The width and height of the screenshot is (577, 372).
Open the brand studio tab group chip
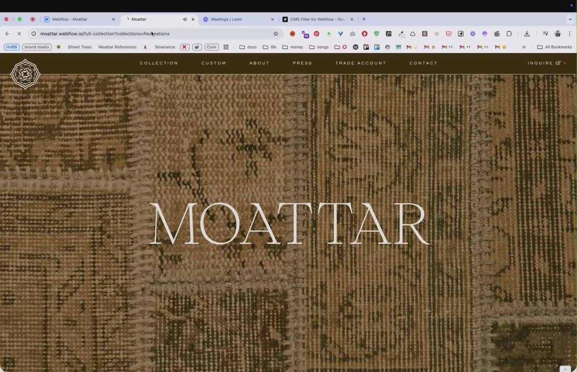pyautogui.click(x=37, y=47)
